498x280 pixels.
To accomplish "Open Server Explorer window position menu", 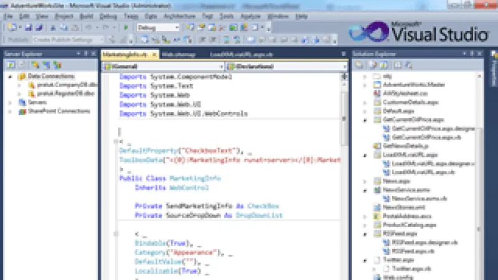I will pos(78,54).
